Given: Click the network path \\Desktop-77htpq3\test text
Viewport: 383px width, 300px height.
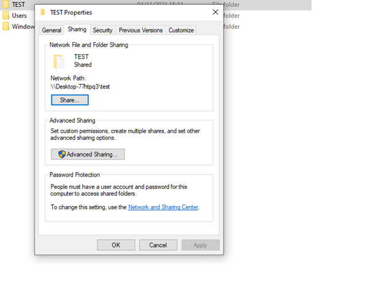Looking at the screenshot, I should (x=80, y=87).
